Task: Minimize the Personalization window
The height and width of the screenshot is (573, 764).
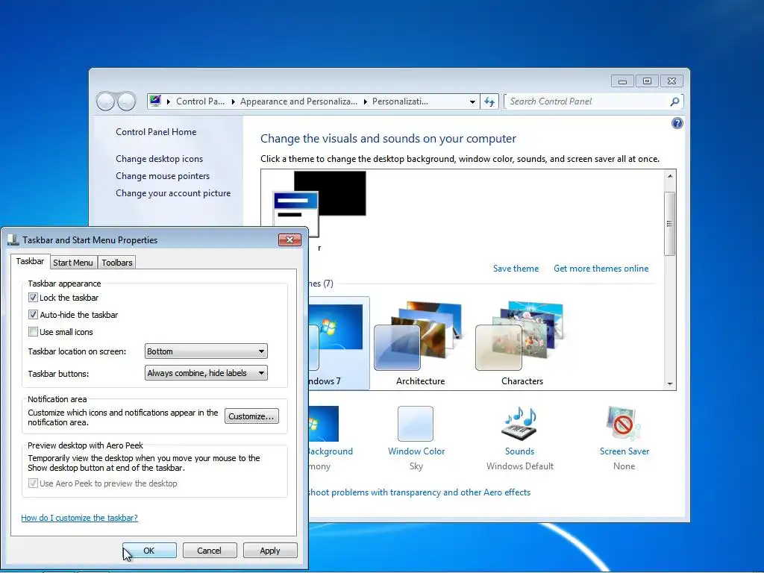Action: point(622,81)
